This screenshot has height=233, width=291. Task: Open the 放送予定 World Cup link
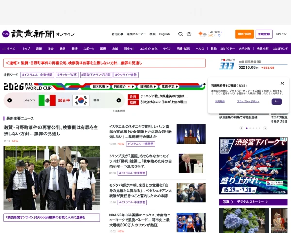click(x=169, y=86)
